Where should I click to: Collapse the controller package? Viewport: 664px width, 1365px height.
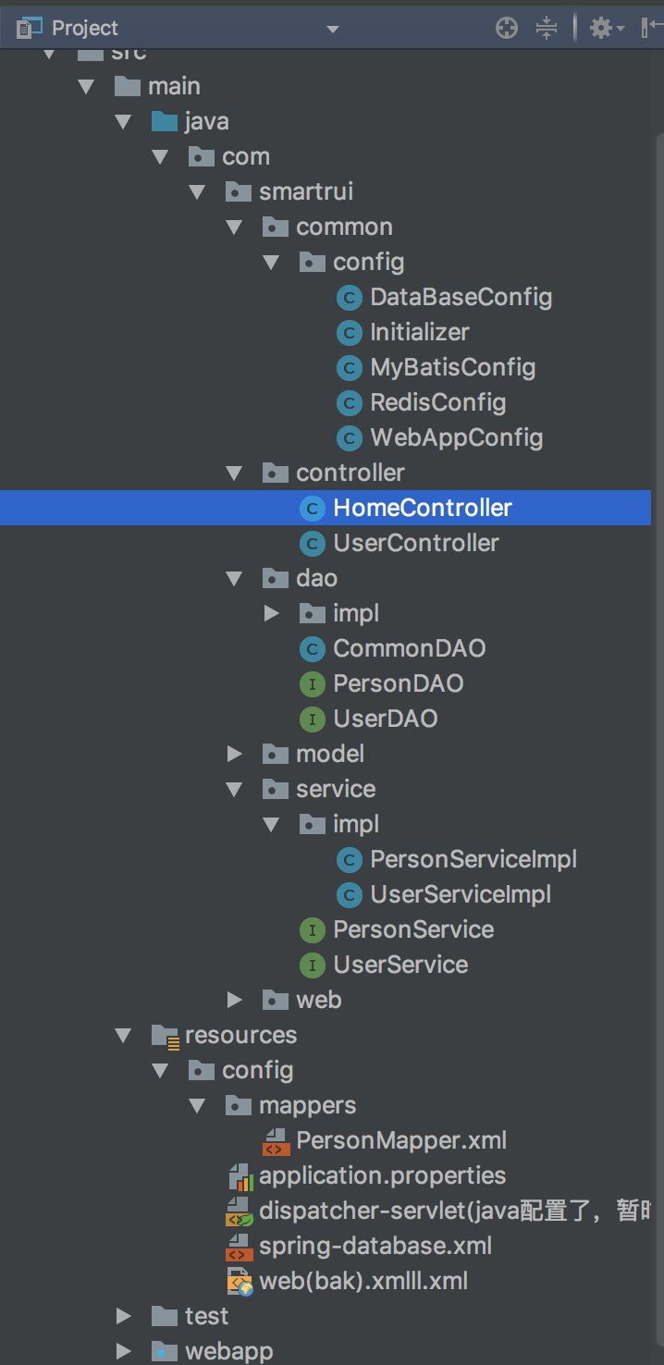pos(235,473)
